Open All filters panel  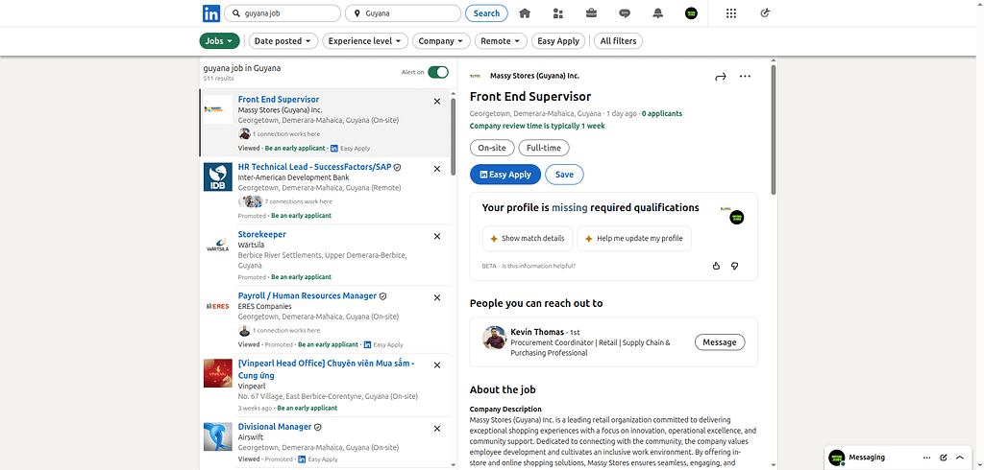point(618,41)
